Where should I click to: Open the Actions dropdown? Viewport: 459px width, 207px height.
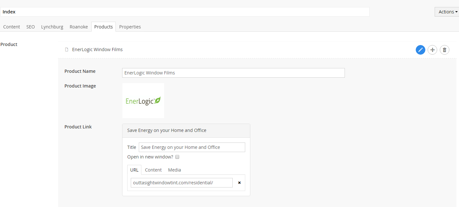(x=447, y=12)
